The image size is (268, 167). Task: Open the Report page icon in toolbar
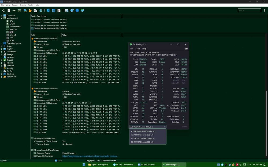point(9,10)
